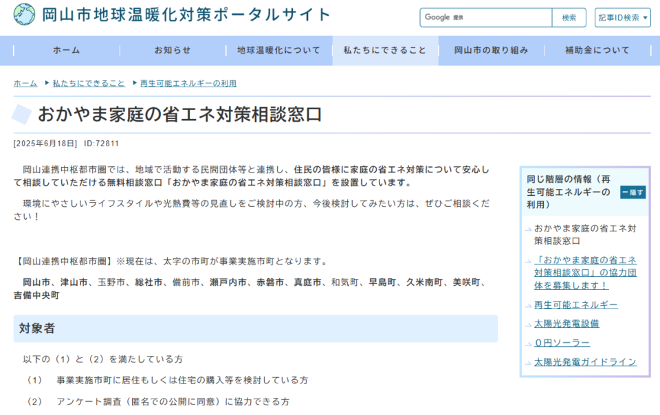Click the page-title decorative square icon
Viewport: 660px width, 415px height.
[23, 115]
